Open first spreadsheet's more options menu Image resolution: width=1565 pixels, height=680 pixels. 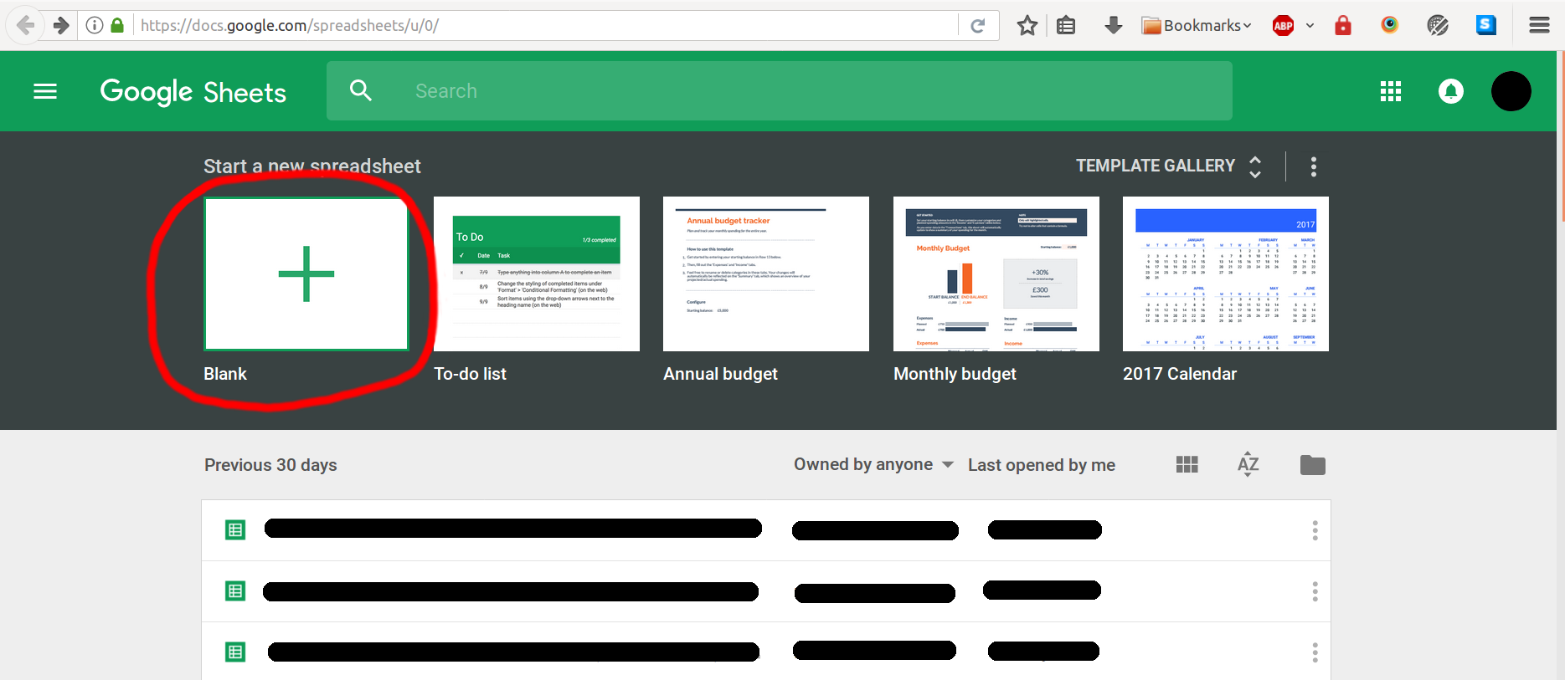click(1315, 530)
